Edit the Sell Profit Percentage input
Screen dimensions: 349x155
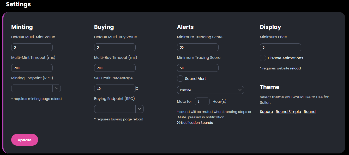click(115, 88)
